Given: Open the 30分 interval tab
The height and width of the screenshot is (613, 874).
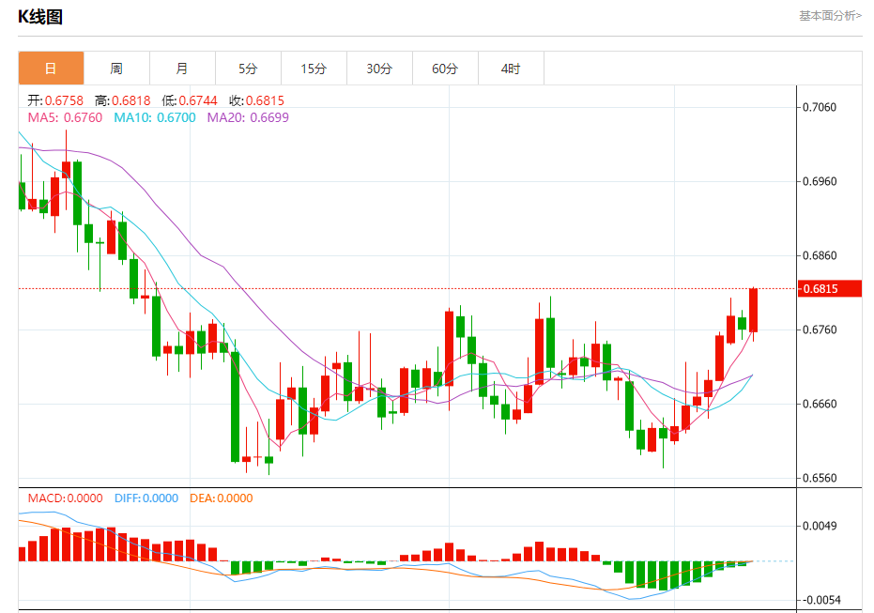Looking at the screenshot, I should [x=379, y=68].
